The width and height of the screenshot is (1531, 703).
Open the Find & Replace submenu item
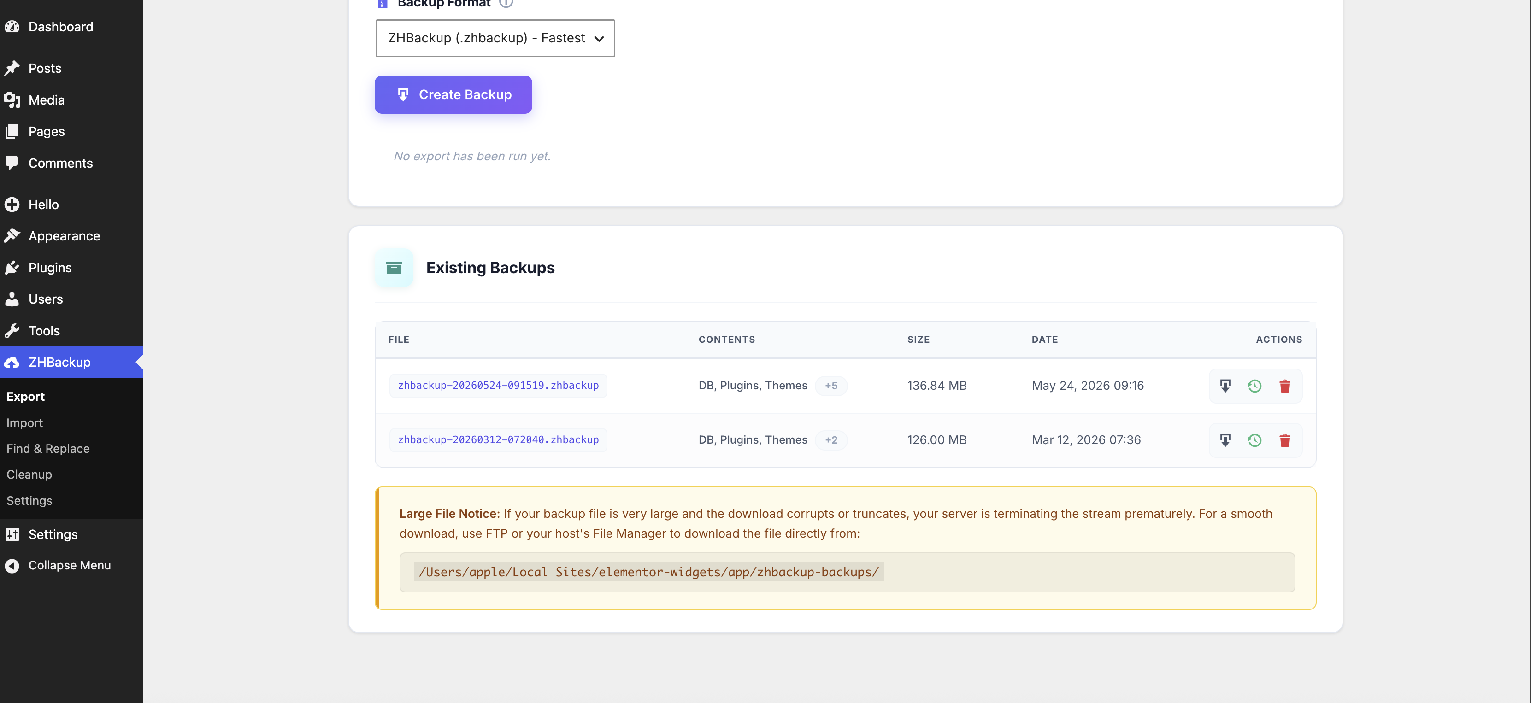tap(47, 449)
